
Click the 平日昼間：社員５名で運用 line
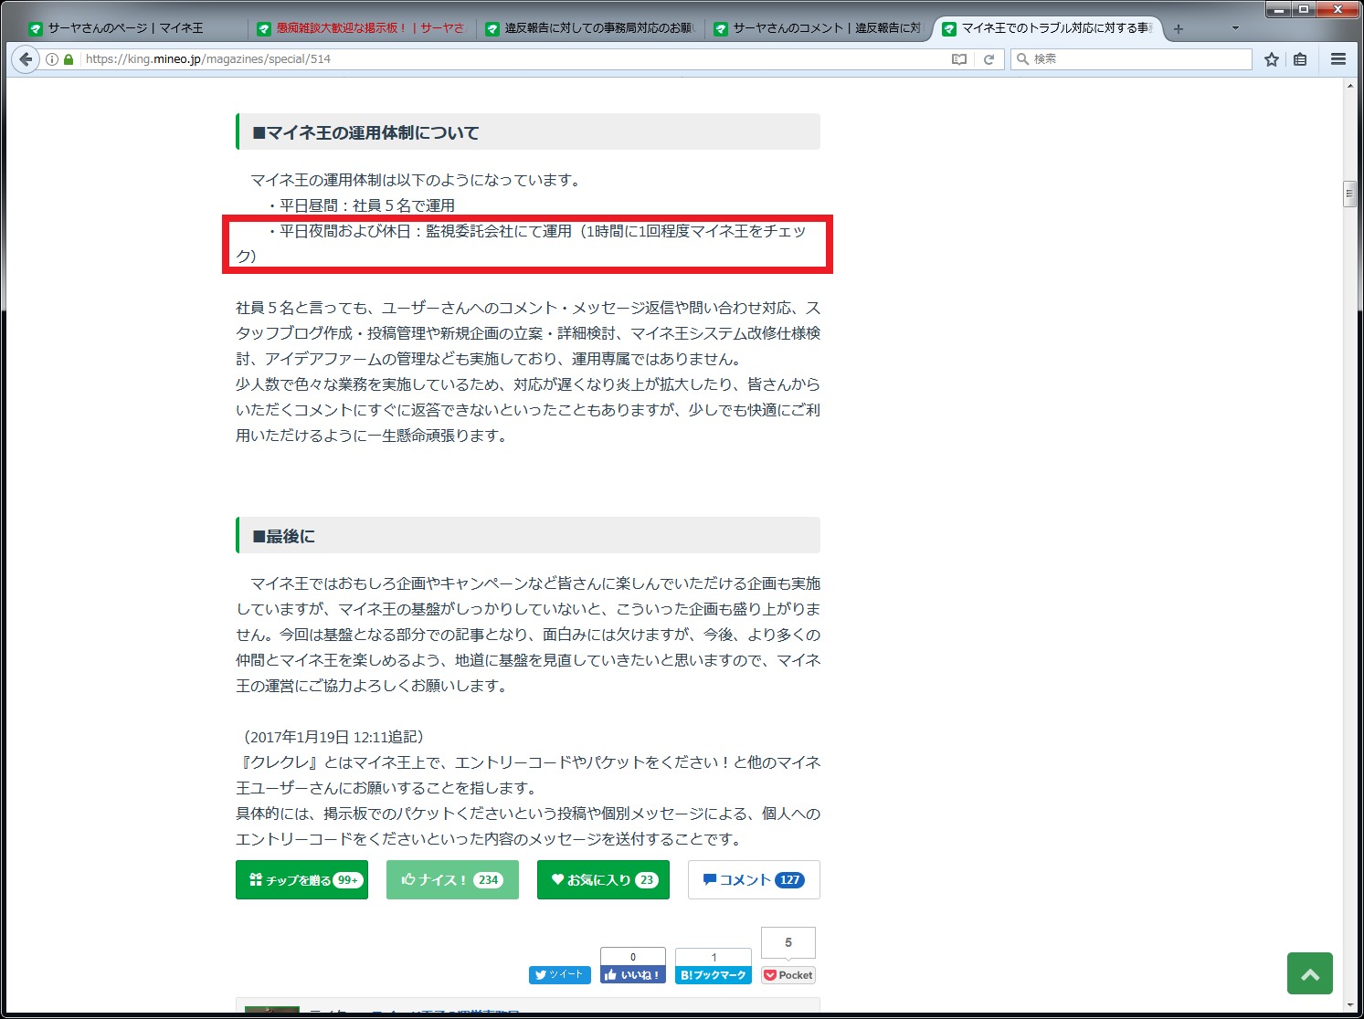click(360, 205)
